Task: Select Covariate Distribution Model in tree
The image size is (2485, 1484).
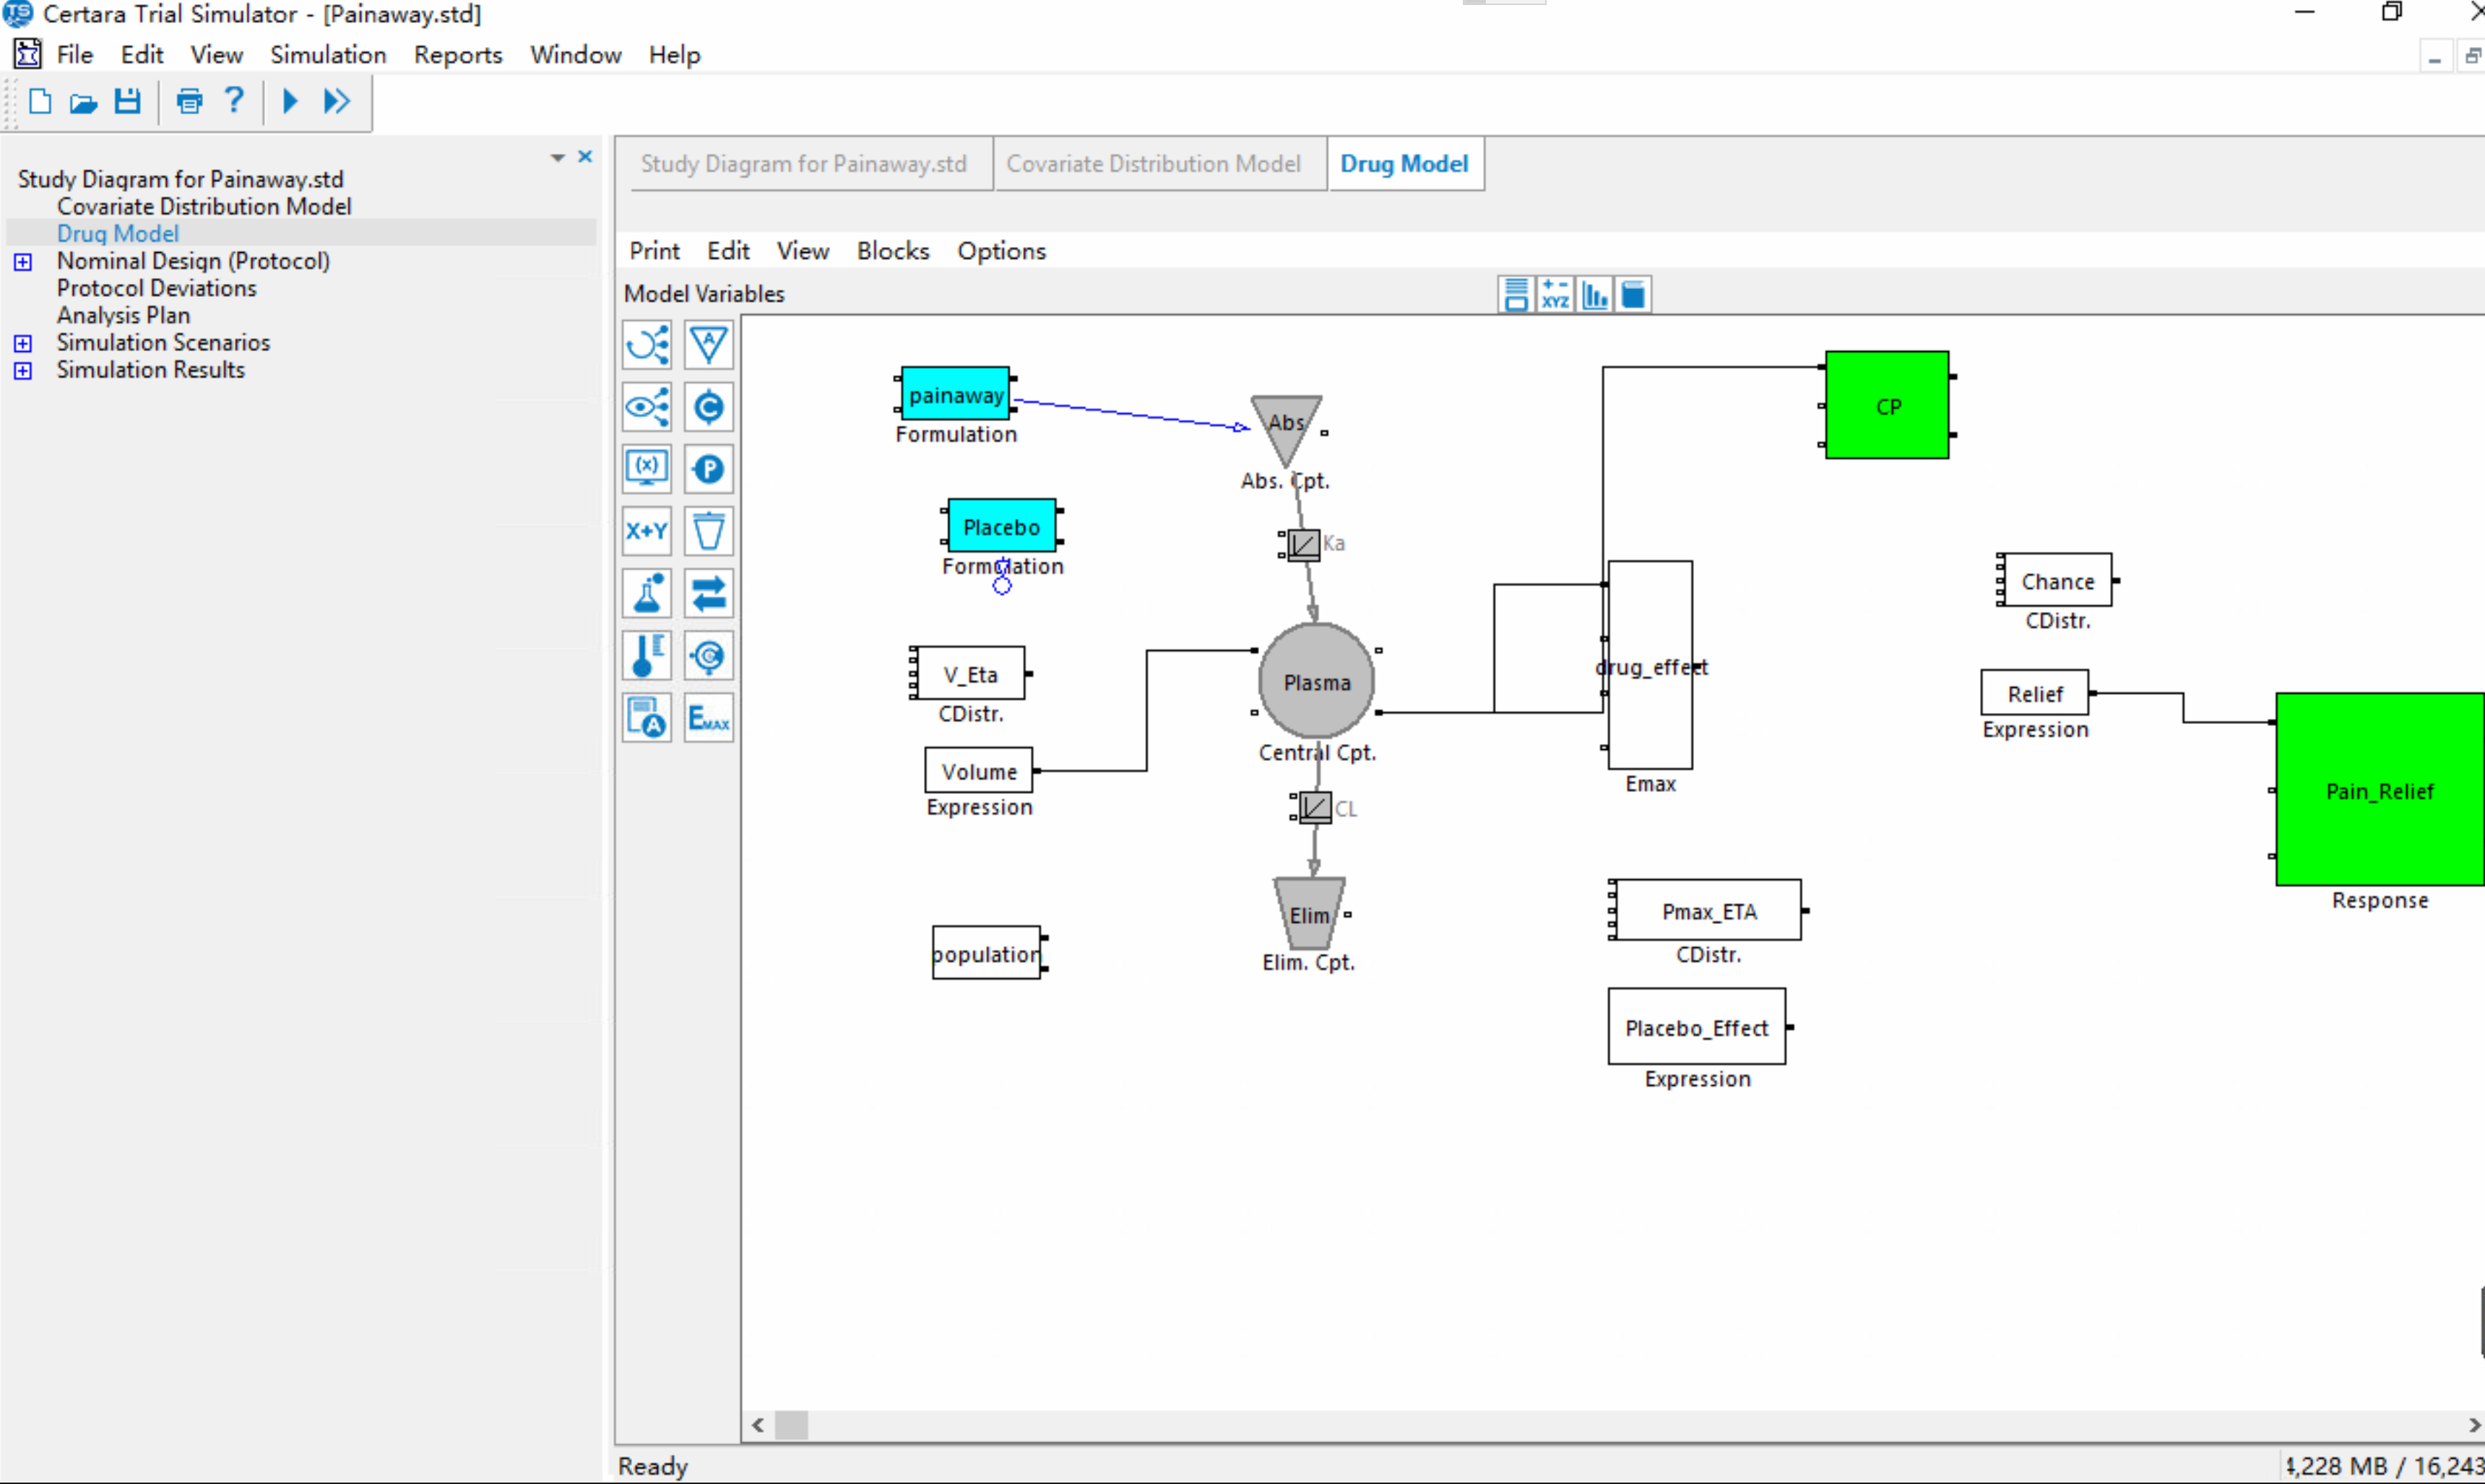Action: (x=204, y=207)
